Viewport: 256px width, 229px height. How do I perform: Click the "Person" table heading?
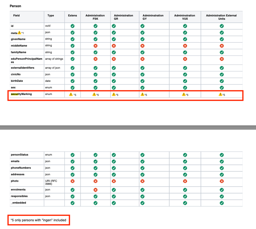[x=16, y=6]
